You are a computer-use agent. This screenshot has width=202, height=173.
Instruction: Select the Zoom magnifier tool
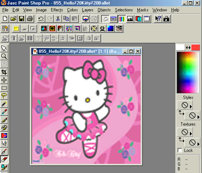[x=4, y=56]
